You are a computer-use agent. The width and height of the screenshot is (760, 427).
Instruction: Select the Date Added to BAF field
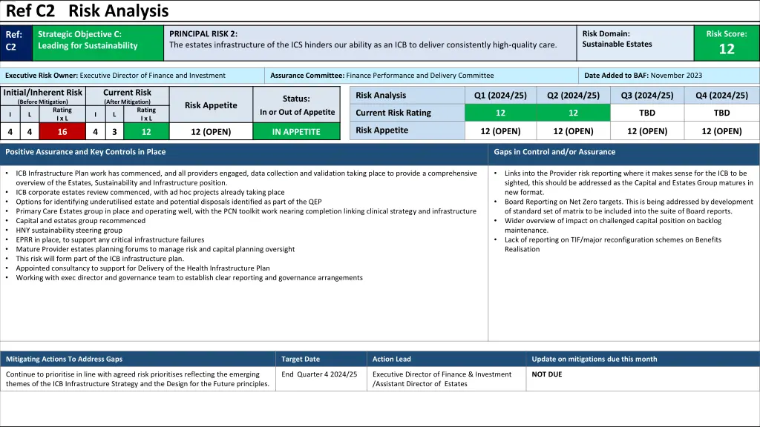(x=668, y=76)
